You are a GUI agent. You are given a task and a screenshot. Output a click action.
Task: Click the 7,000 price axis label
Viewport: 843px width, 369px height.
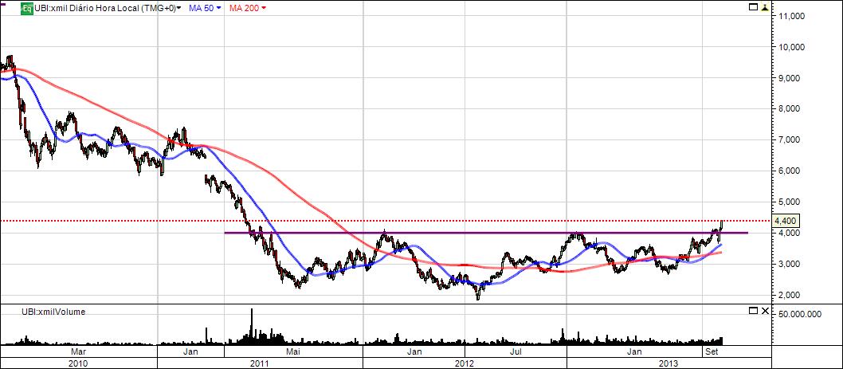coord(790,139)
